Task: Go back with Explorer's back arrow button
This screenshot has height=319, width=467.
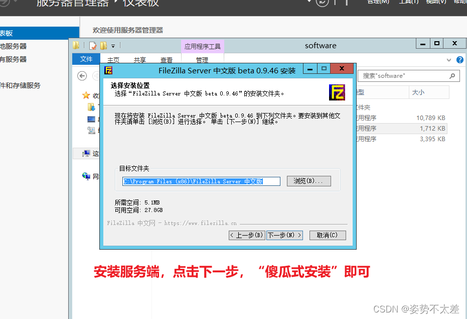Action: pyautogui.click(x=82, y=76)
